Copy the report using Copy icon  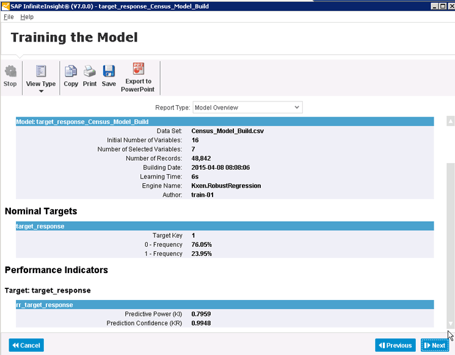pyautogui.click(x=71, y=71)
